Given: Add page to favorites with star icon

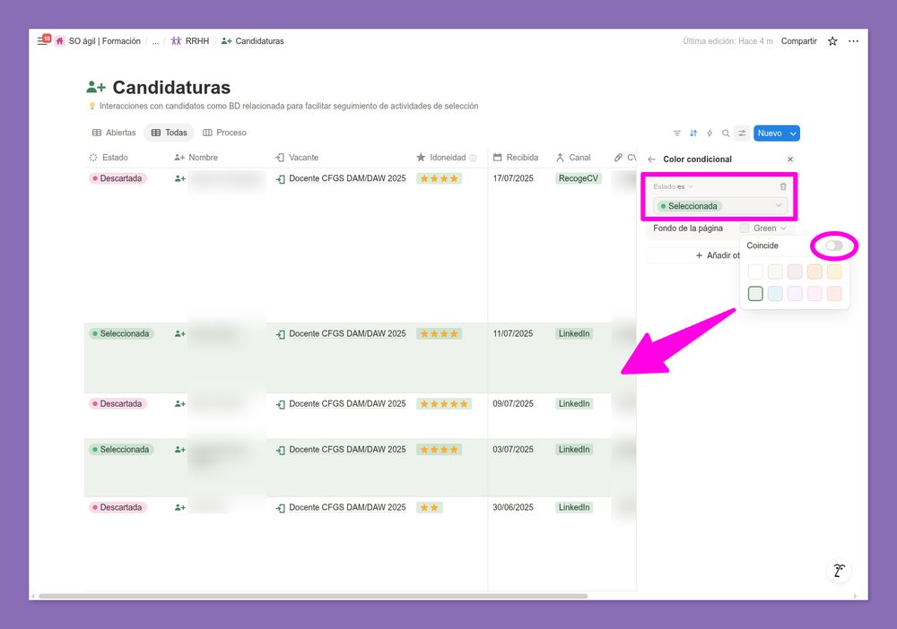Looking at the screenshot, I should [832, 41].
